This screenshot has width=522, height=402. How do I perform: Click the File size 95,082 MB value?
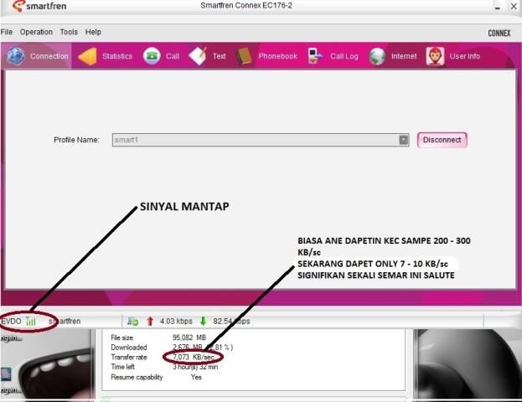coord(189,338)
